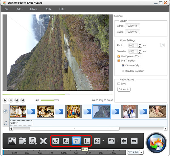
Task: Select the Random Transition radio button
Action: 123,71
